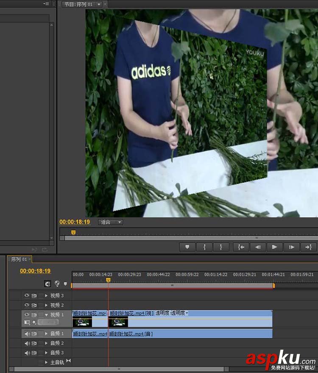318x373 pixels.
Task: Hide the 视频 2 track with eye icon
Action: pyautogui.click(x=27, y=305)
